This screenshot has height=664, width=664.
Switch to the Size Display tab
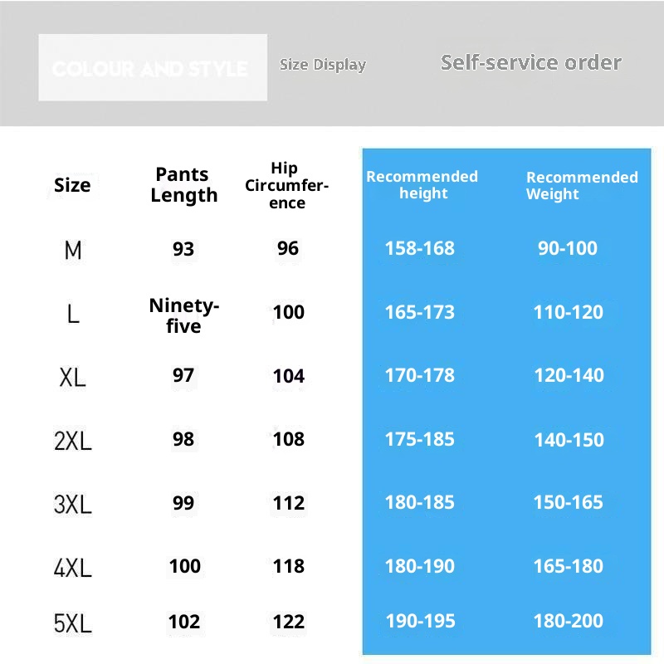tap(323, 65)
